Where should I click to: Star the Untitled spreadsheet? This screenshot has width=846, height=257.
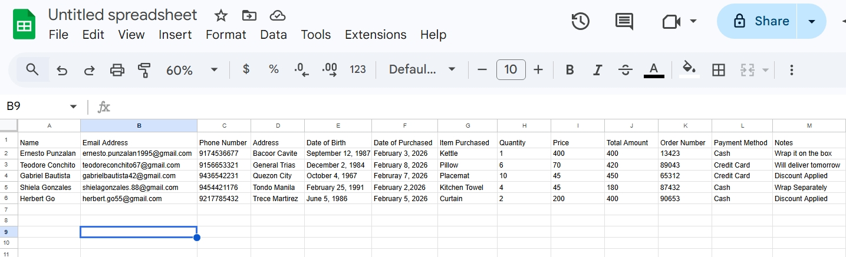(x=221, y=16)
